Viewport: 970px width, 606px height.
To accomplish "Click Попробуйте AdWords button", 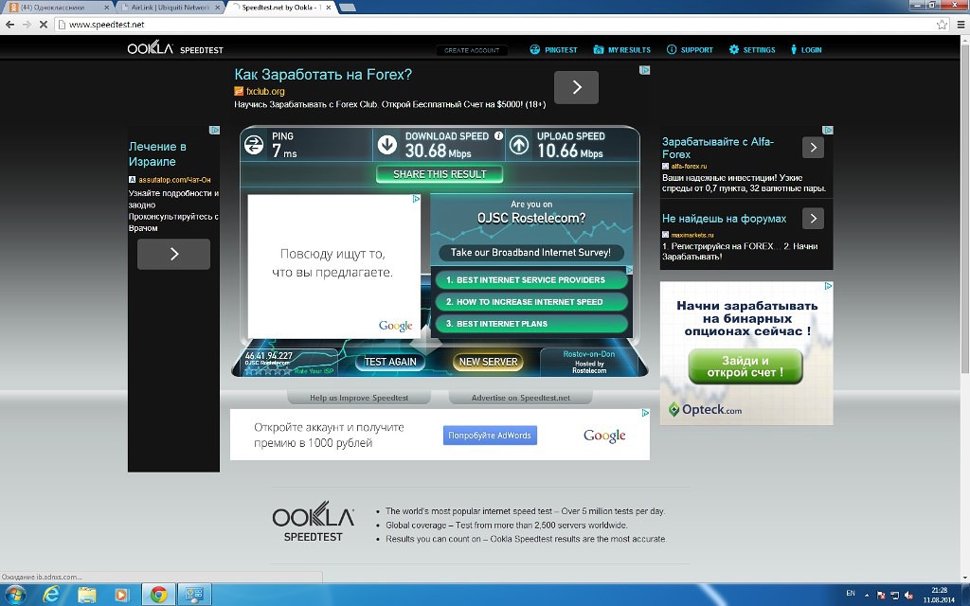I will 490,436.
